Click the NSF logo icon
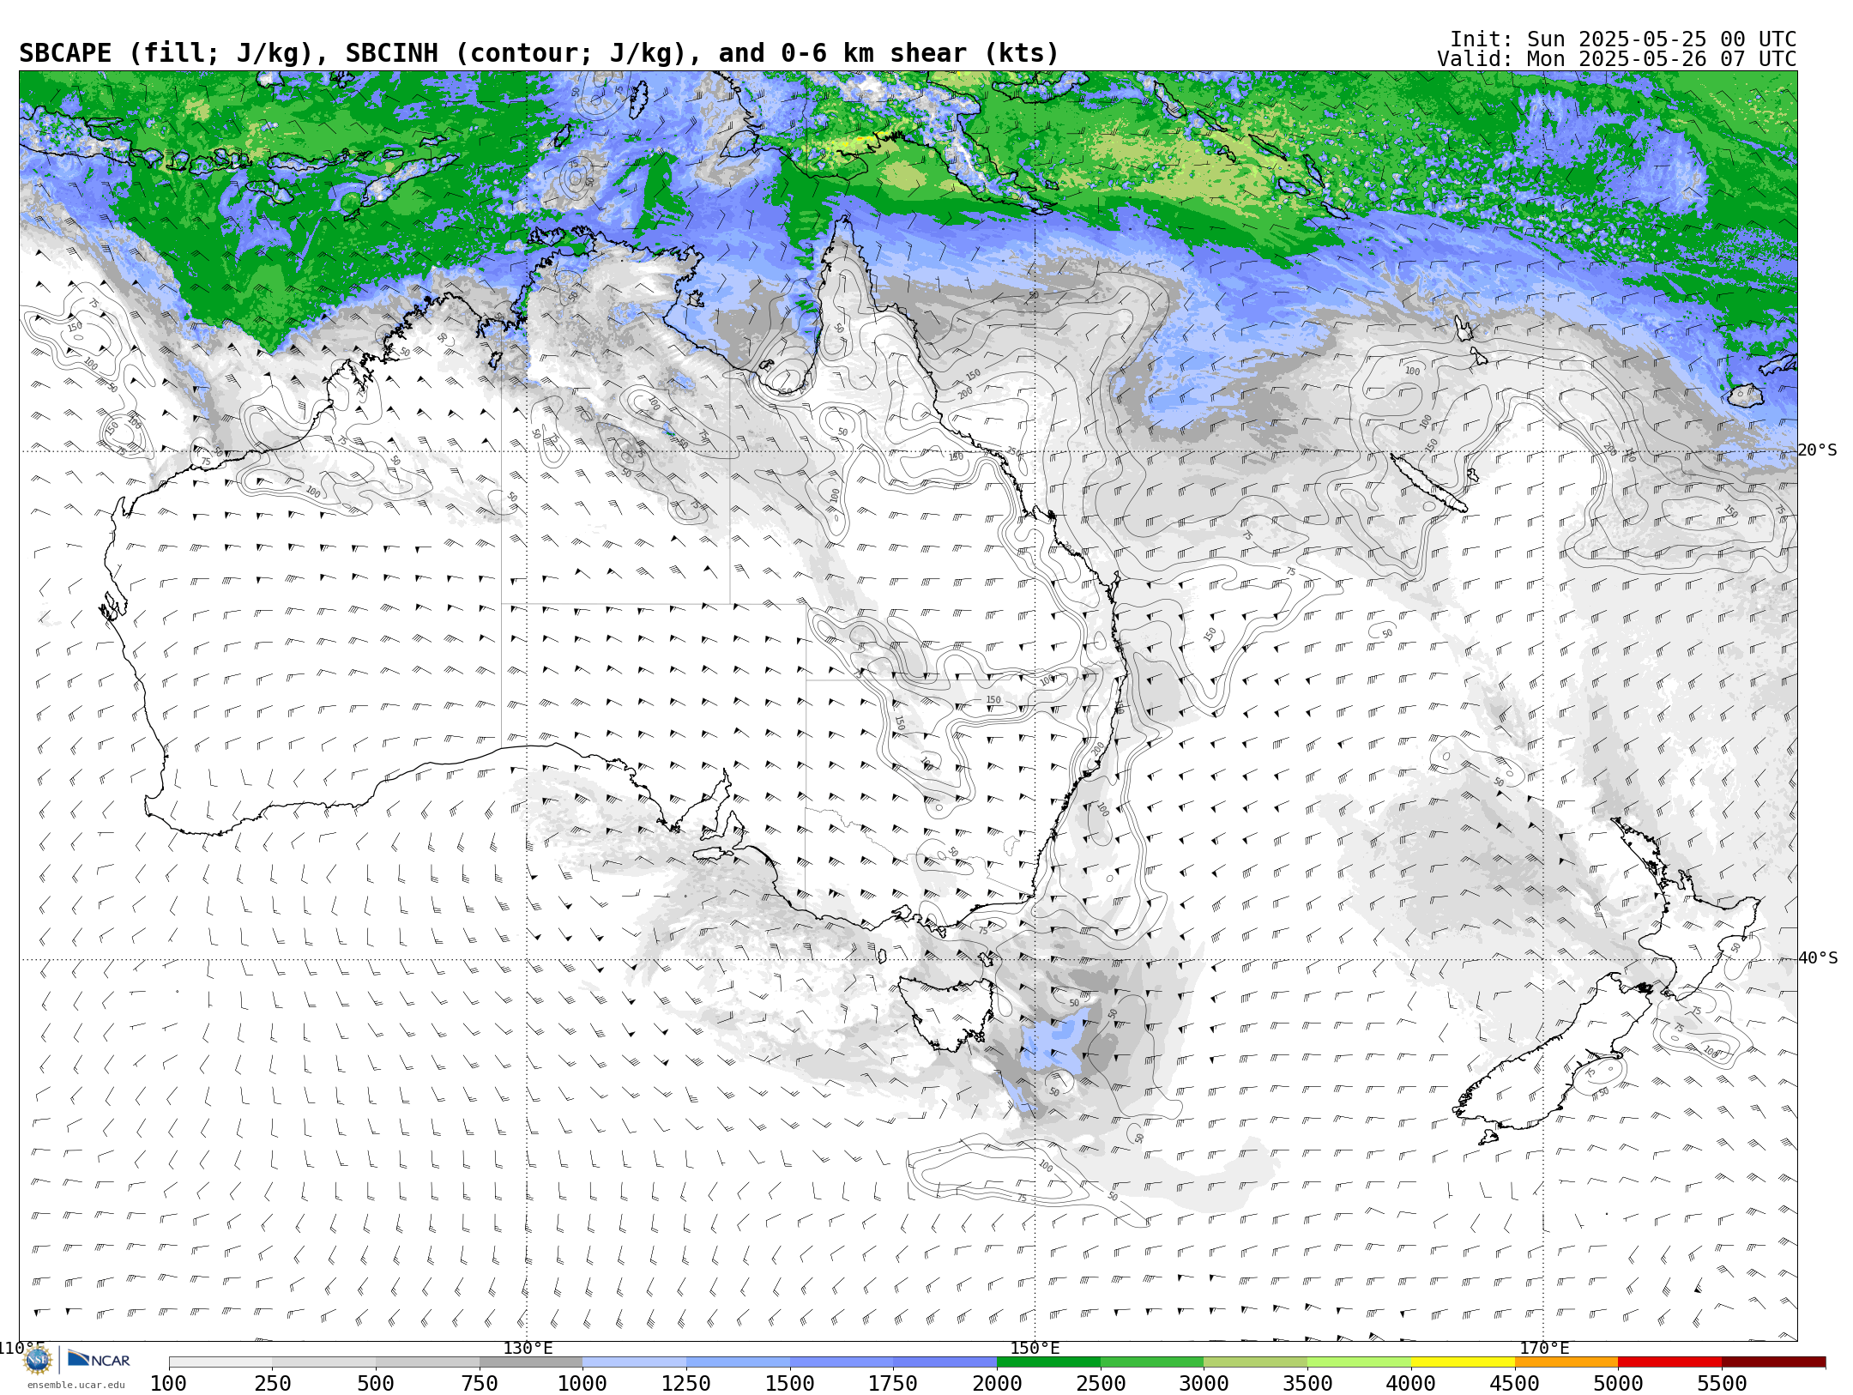This screenshot has width=1853, height=1395. pos(37,1360)
